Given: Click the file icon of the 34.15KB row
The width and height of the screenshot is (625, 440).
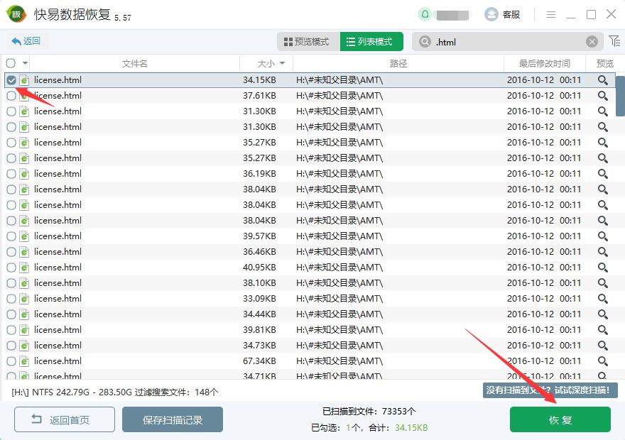Looking at the screenshot, I should coord(24,80).
